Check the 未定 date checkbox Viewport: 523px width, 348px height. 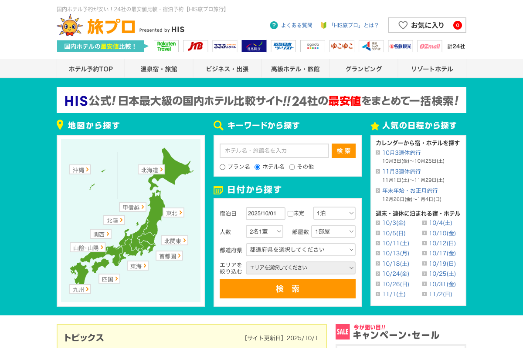[291, 214]
